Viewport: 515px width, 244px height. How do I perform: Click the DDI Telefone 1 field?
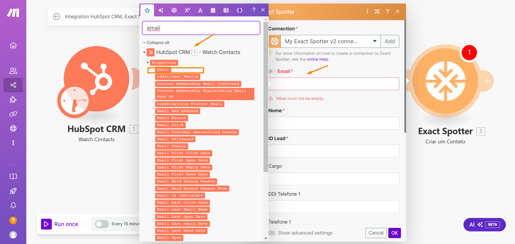point(334,207)
